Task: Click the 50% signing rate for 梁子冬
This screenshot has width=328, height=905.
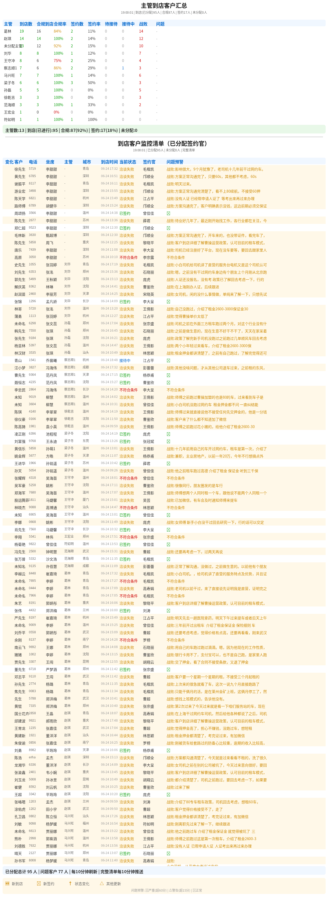Action: [x=92, y=83]
